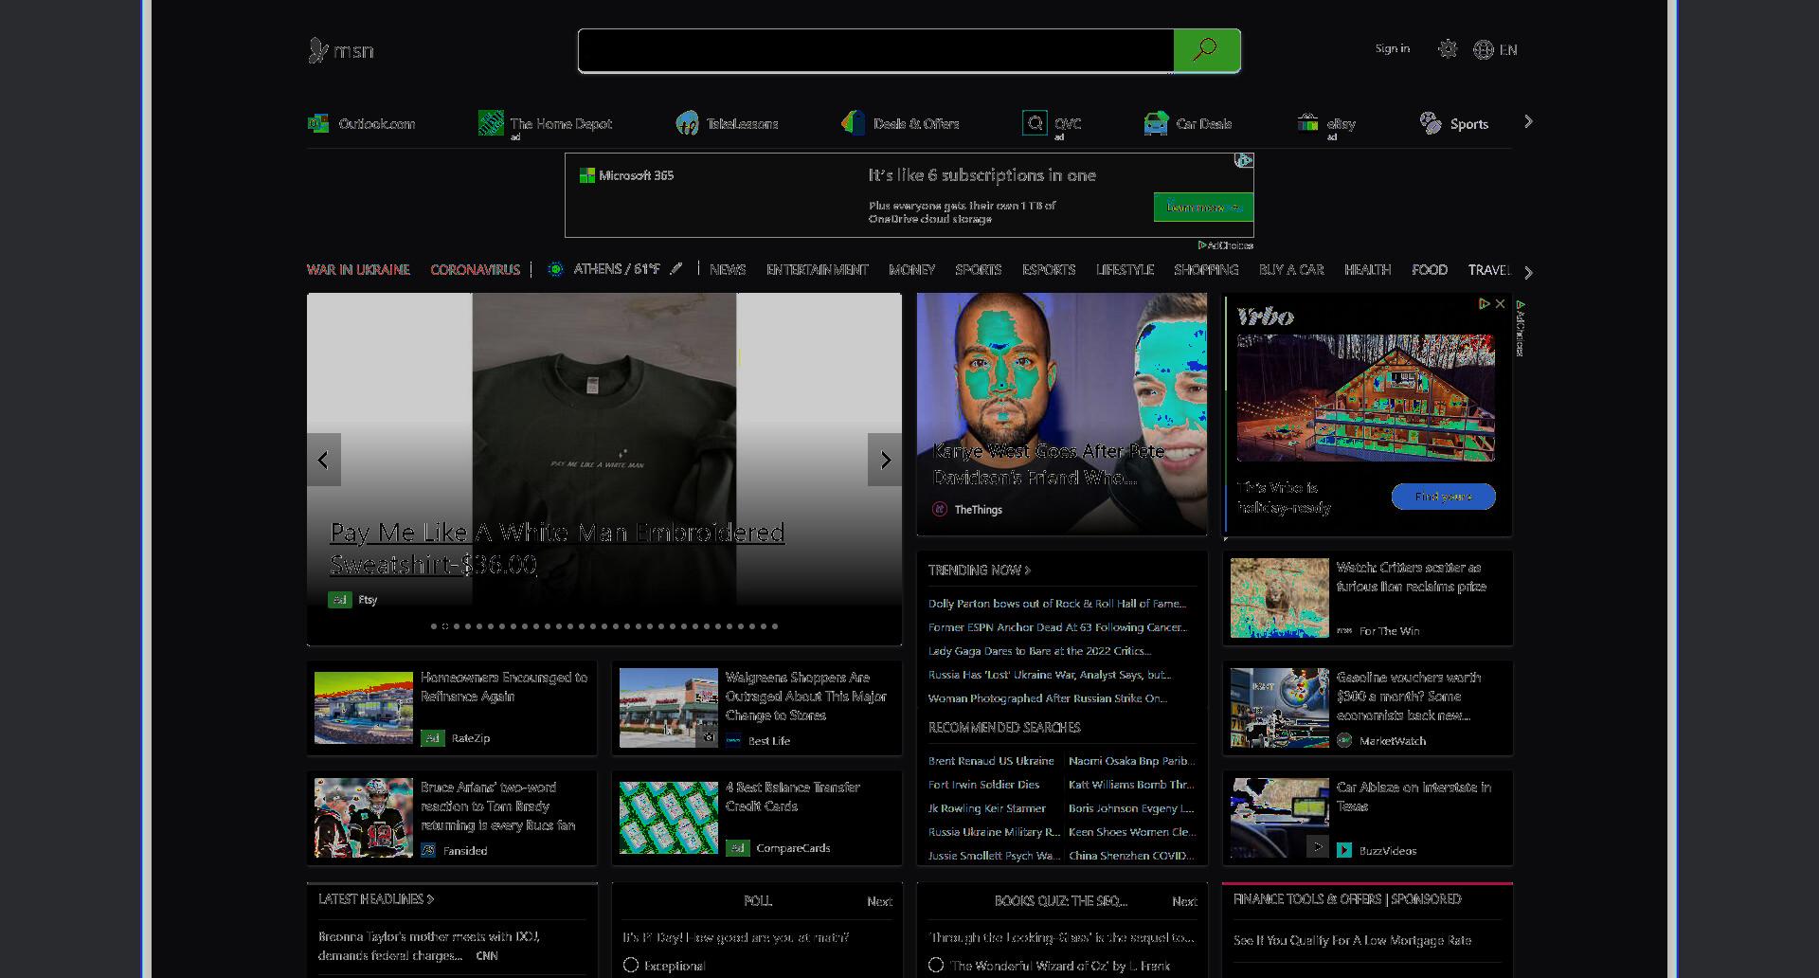Image resolution: width=1819 pixels, height=978 pixels.
Task: Open the WAR IN UKRAINE tab
Action: 358,269
